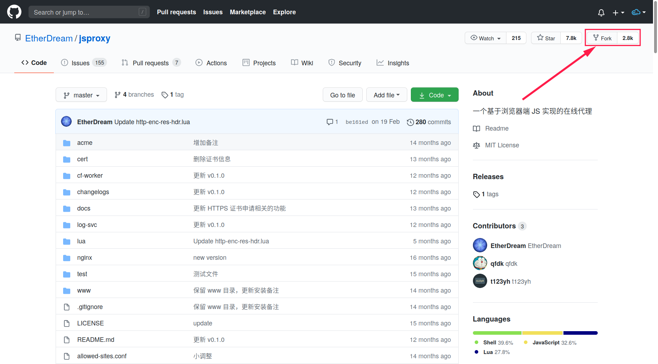
Task: Switch to the Insights tab
Action: 393,63
